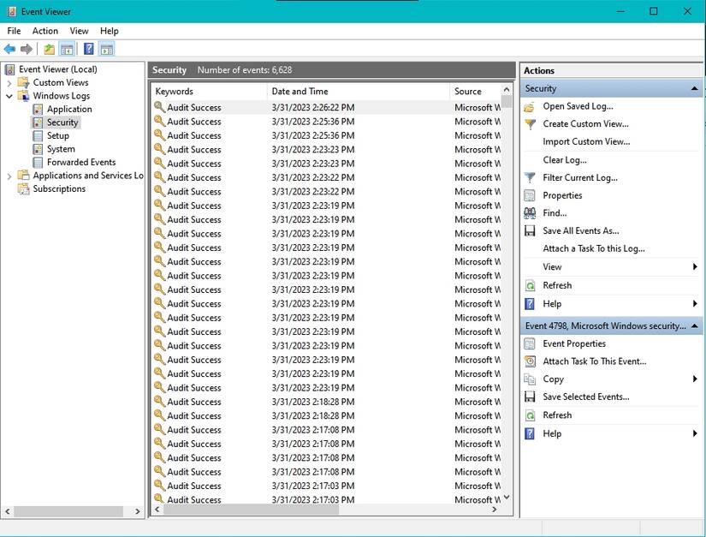Click the Clear Log action link

coord(565,160)
